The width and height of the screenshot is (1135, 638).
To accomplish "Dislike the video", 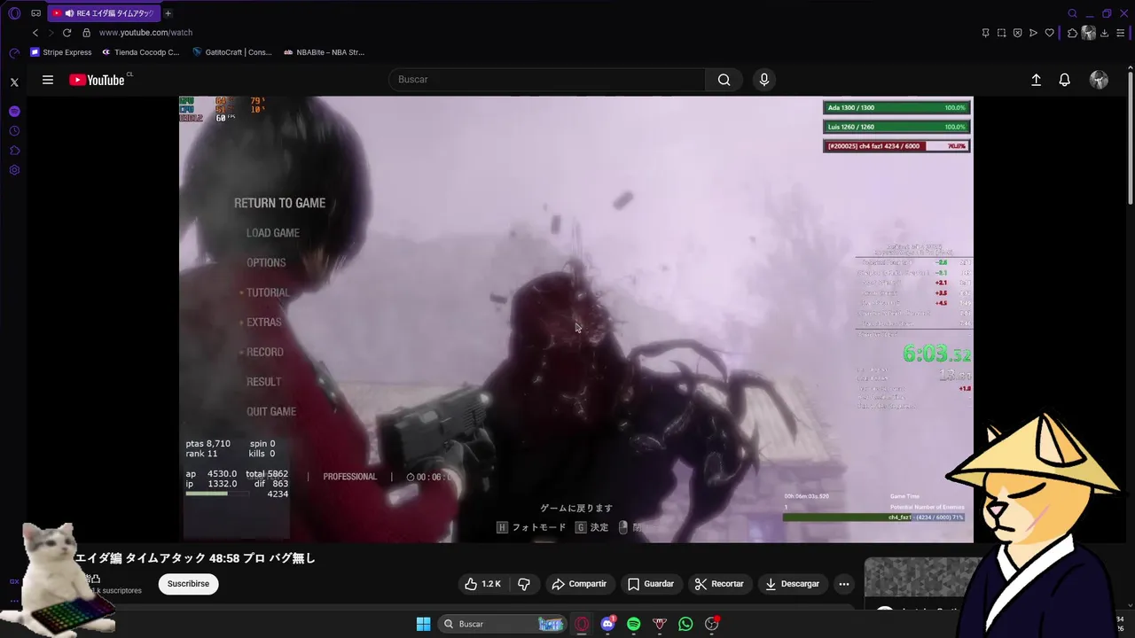I will (524, 584).
